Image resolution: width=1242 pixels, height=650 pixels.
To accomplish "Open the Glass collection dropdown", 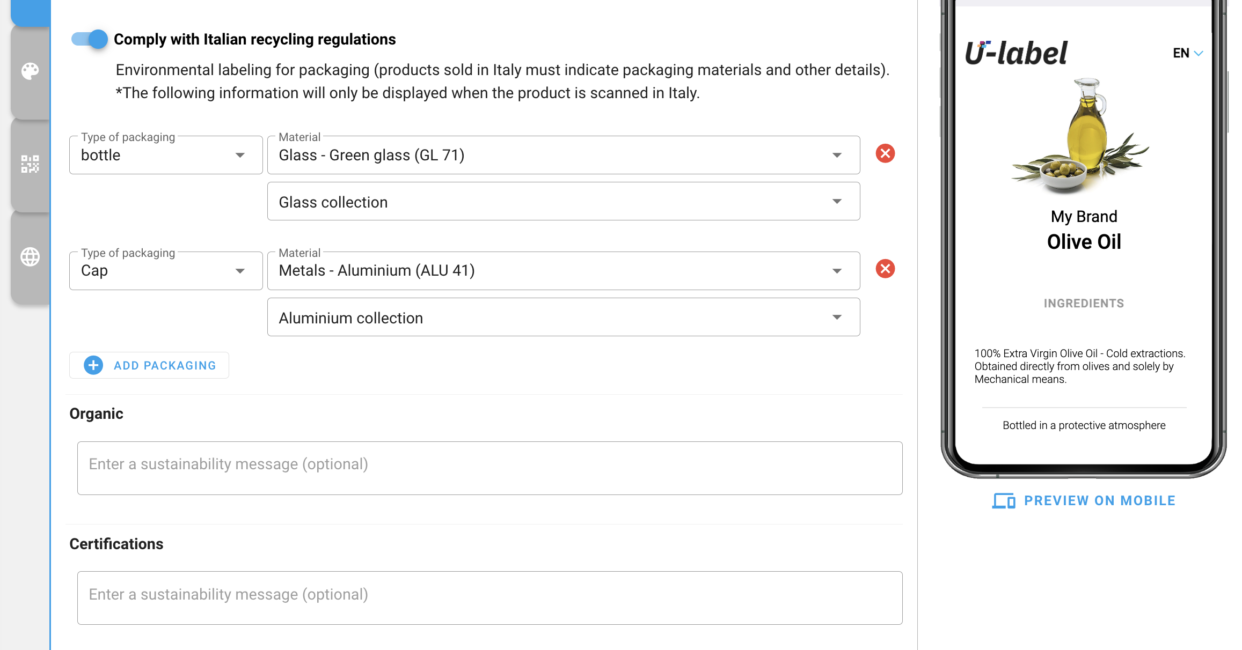I will click(x=563, y=202).
